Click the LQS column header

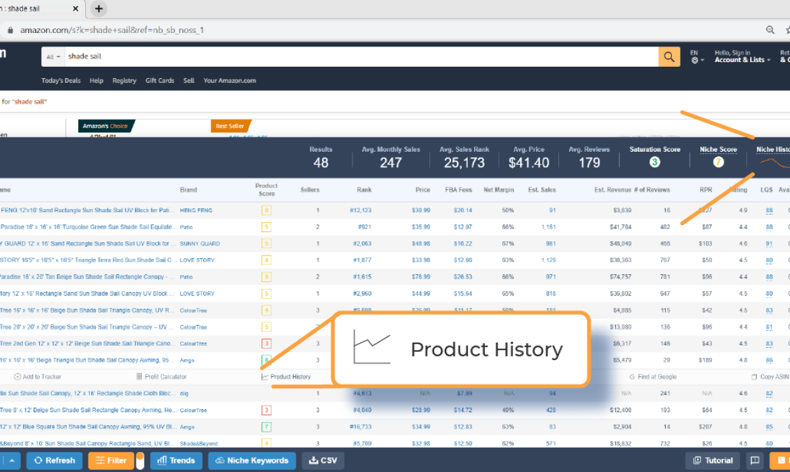tap(766, 189)
